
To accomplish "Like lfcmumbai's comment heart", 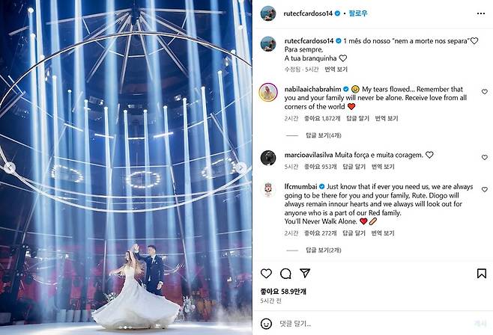I will pyautogui.click(x=485, y=189).
